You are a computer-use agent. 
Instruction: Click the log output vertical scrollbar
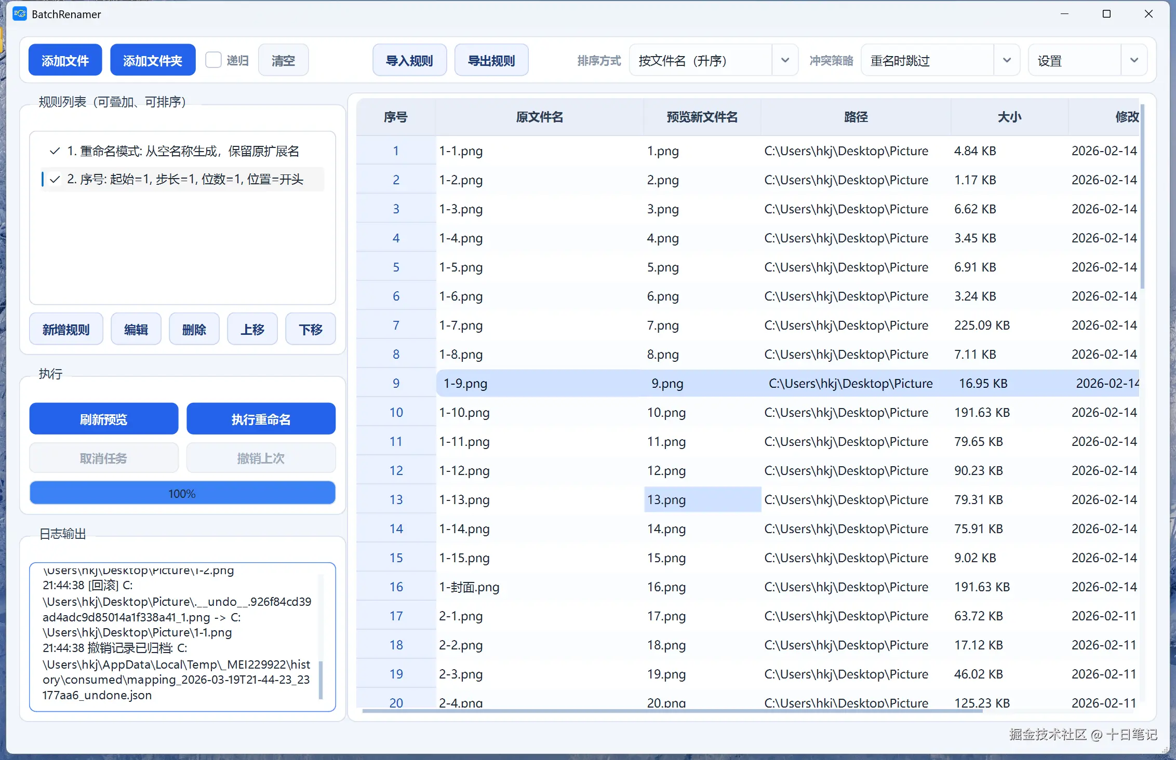(x=320, y=679)
